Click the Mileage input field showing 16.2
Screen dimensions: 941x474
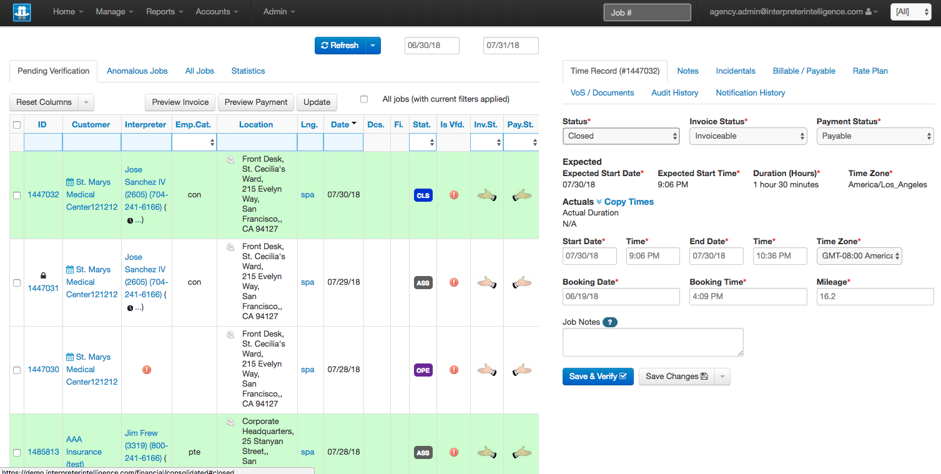coord(875,297)
